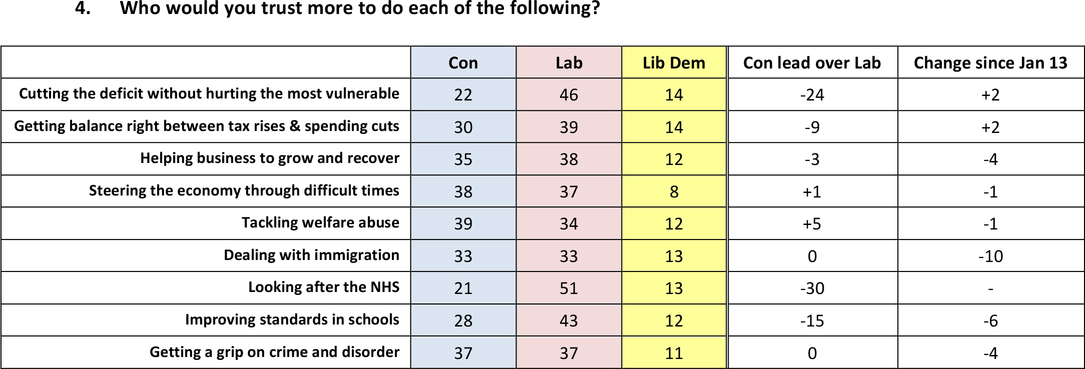Screen dimensions: 1085x369
Task: Select the Con lead over Lab header
Action: click(x=812, y=63)
